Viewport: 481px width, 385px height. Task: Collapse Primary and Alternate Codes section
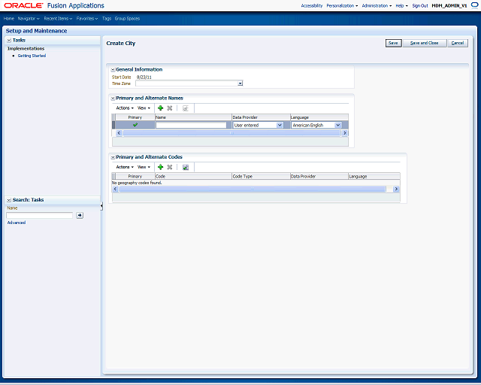113,157
